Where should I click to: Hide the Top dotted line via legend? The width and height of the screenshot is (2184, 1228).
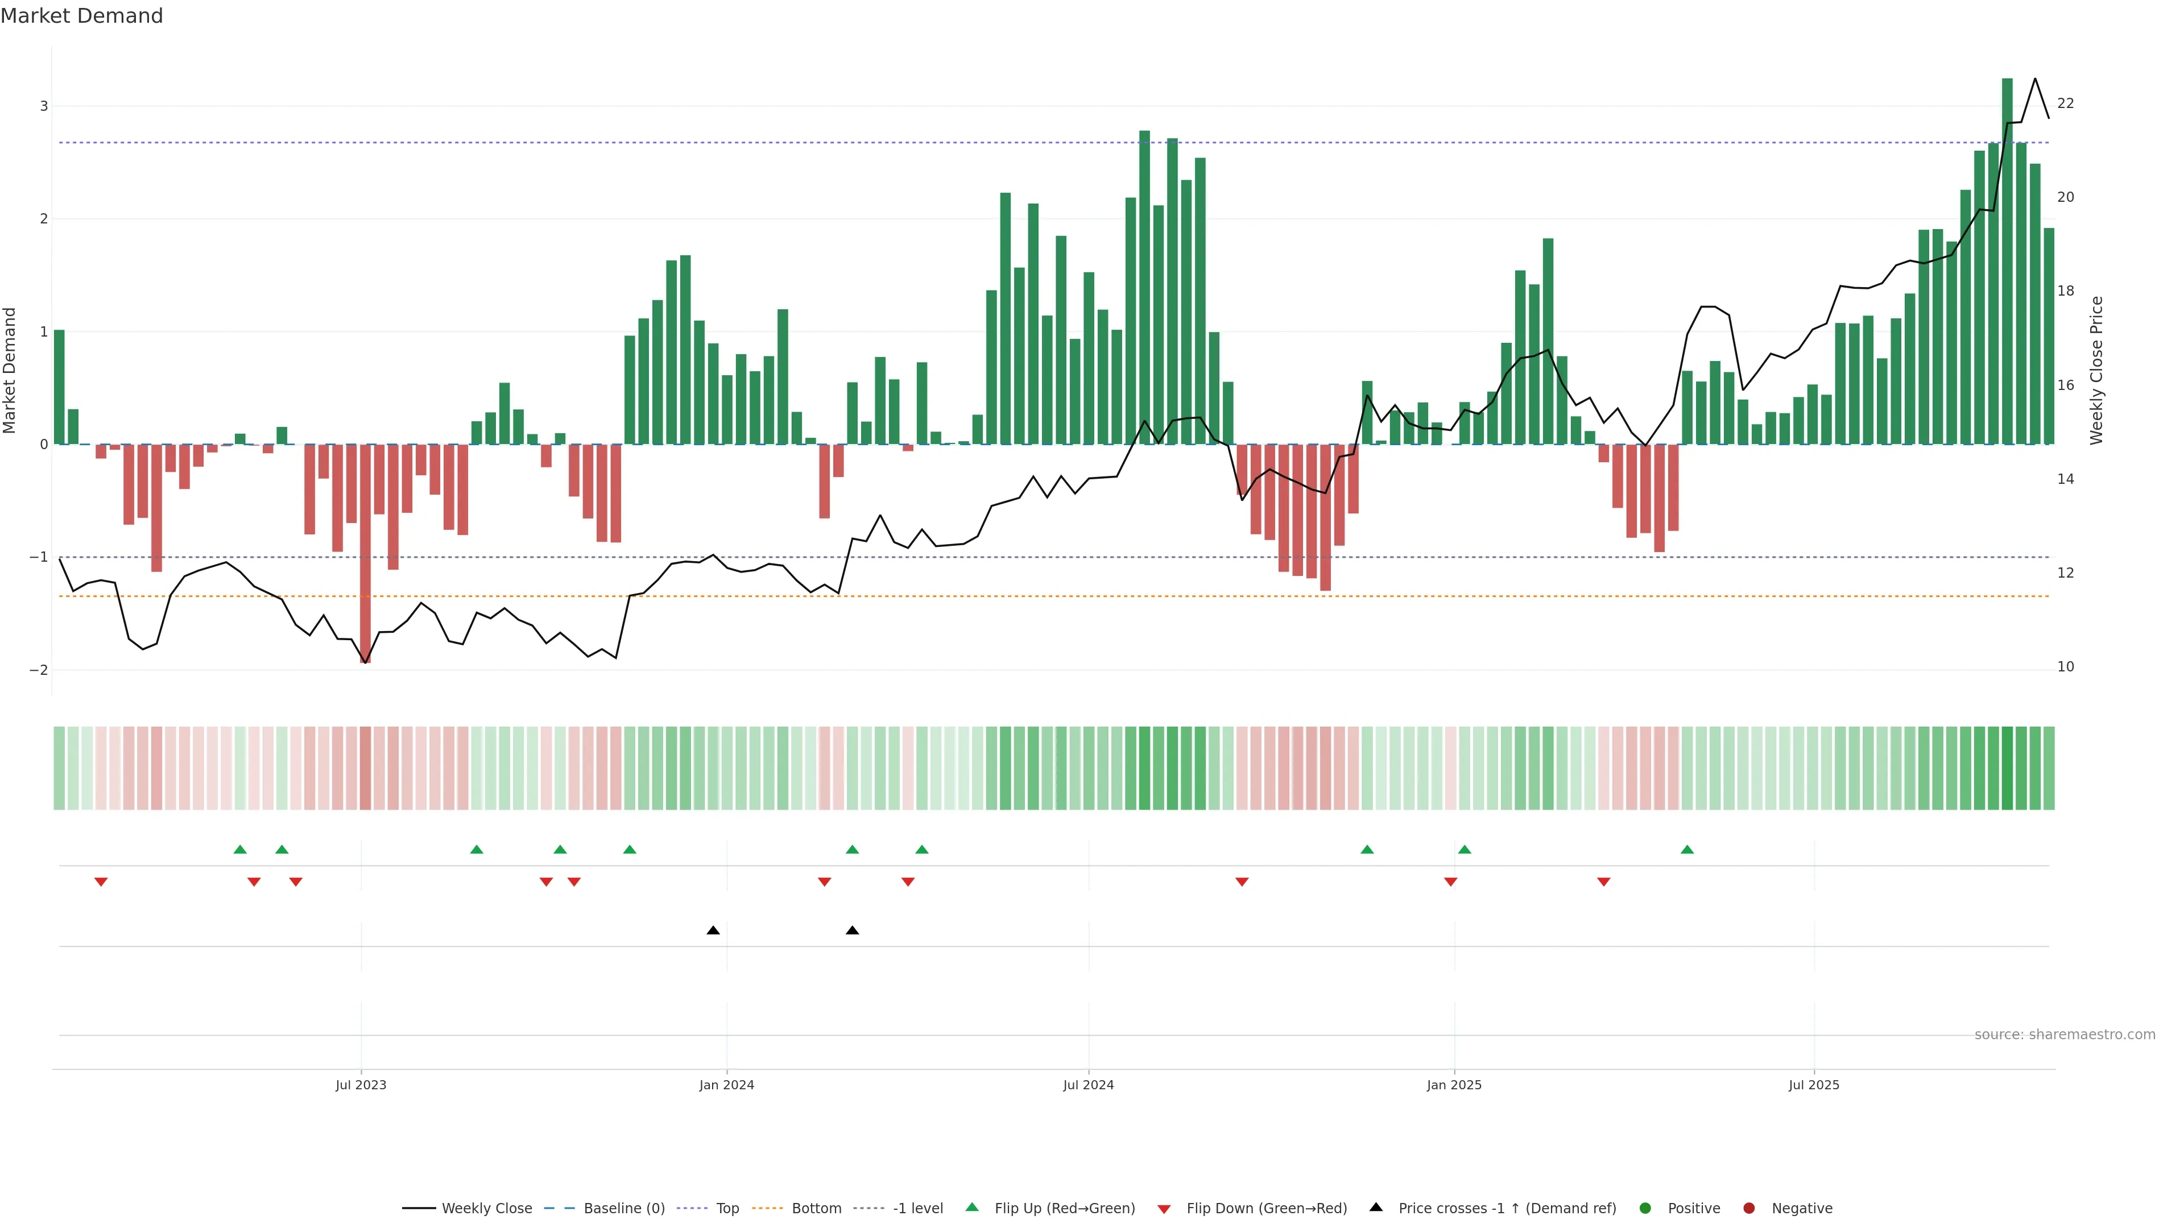[727, 1209]
